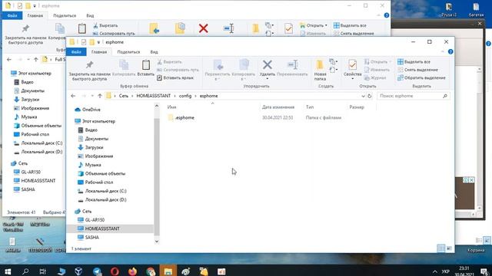Sort by the Тип column header

tap(310, 107)
